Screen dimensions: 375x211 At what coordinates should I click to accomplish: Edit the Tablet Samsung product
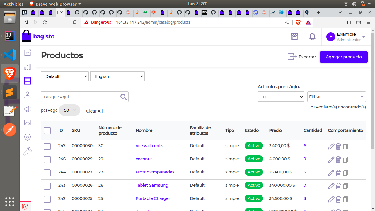(331, 186)
